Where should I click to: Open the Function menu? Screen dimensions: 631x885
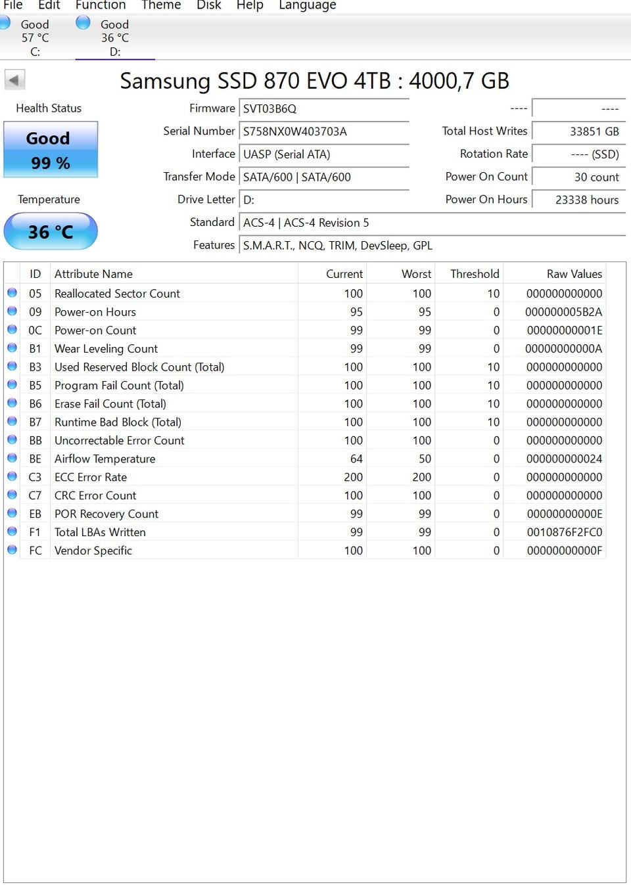(101, 5)
